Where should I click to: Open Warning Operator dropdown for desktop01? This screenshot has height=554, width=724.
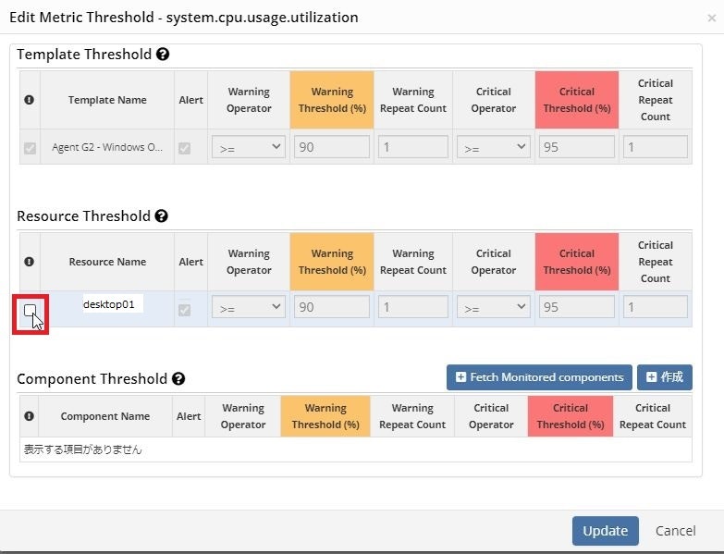249,307
